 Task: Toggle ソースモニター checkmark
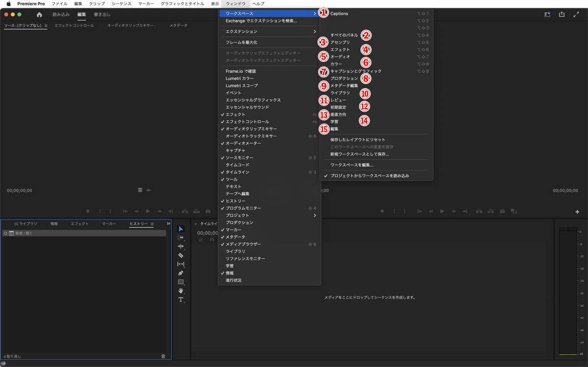coord(269,158)
